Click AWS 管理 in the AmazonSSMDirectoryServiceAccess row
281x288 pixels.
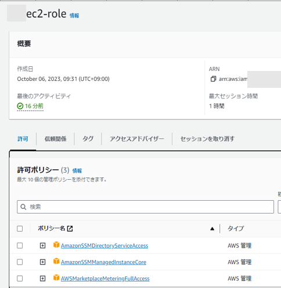[x=239, y=246]
